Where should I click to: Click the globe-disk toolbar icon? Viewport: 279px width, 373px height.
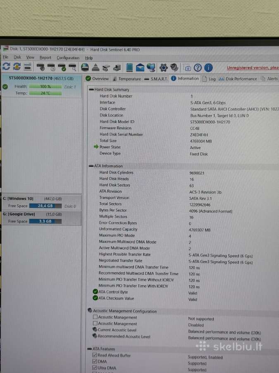[x=85, y=67]
